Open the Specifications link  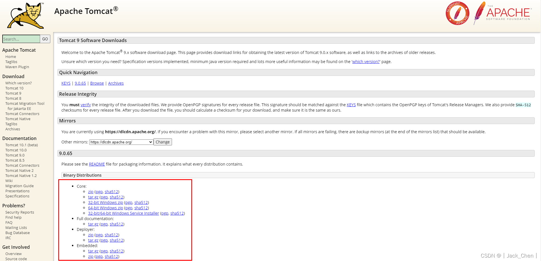17,196
